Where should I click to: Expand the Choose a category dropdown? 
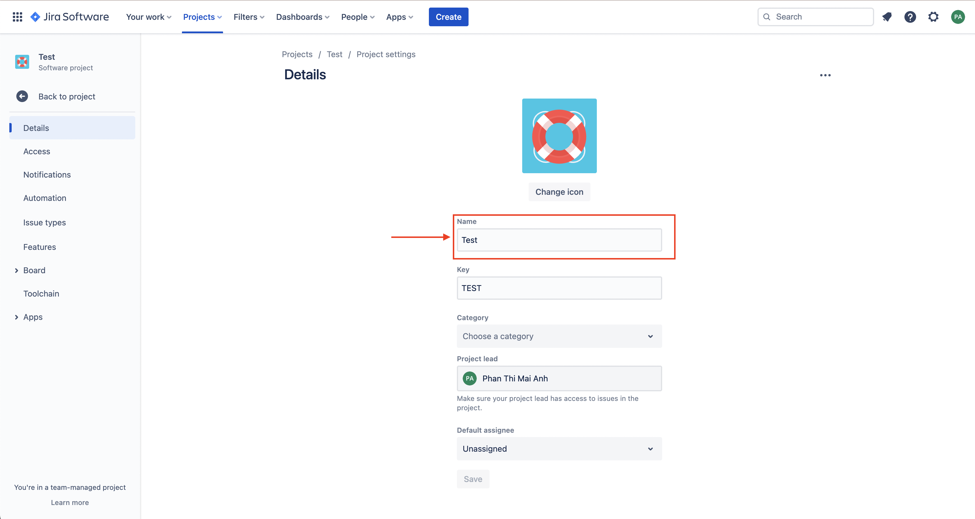pyautogui.click(x=559, y=336)
